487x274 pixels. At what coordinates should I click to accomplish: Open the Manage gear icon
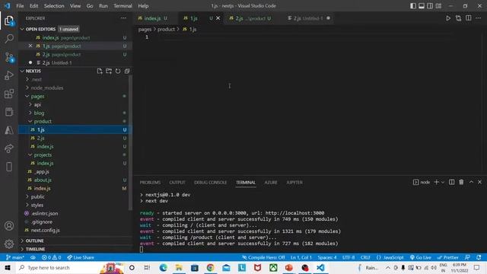click(x=9, y=244)
